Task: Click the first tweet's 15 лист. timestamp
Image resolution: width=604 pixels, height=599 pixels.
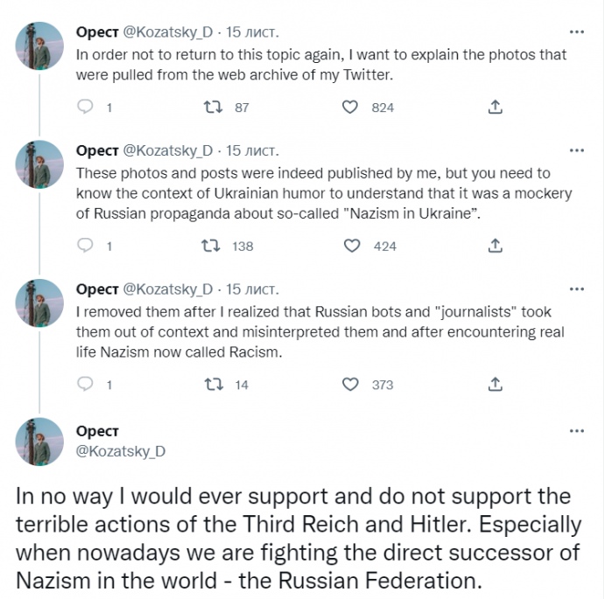Action: (x=252, y=32)
